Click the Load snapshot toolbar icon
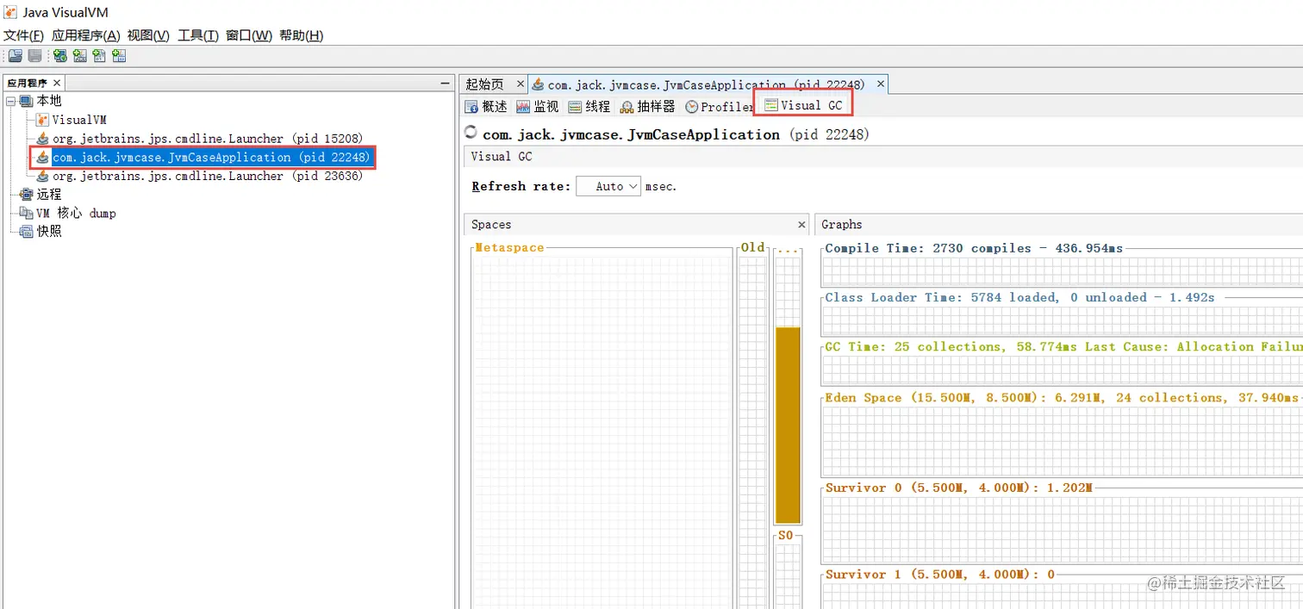 (x=15, y=56)
